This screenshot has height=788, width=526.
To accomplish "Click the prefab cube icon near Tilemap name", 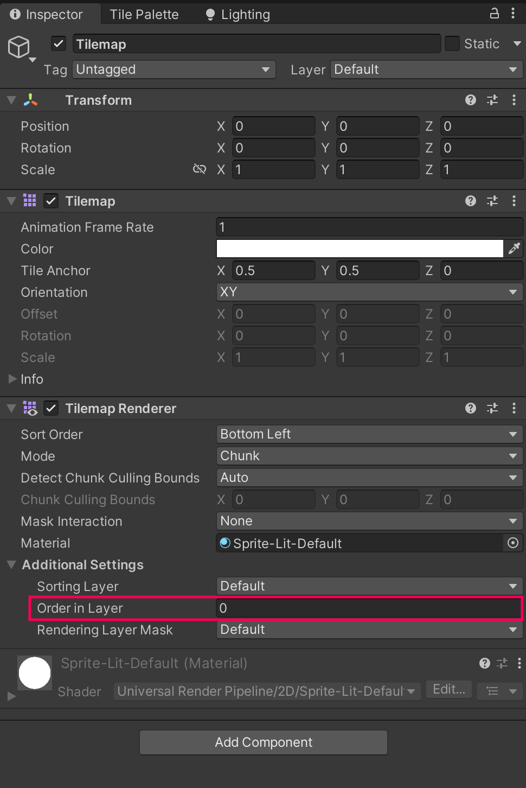I will 20,48.
